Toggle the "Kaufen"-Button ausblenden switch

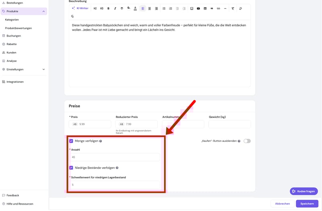247,141
